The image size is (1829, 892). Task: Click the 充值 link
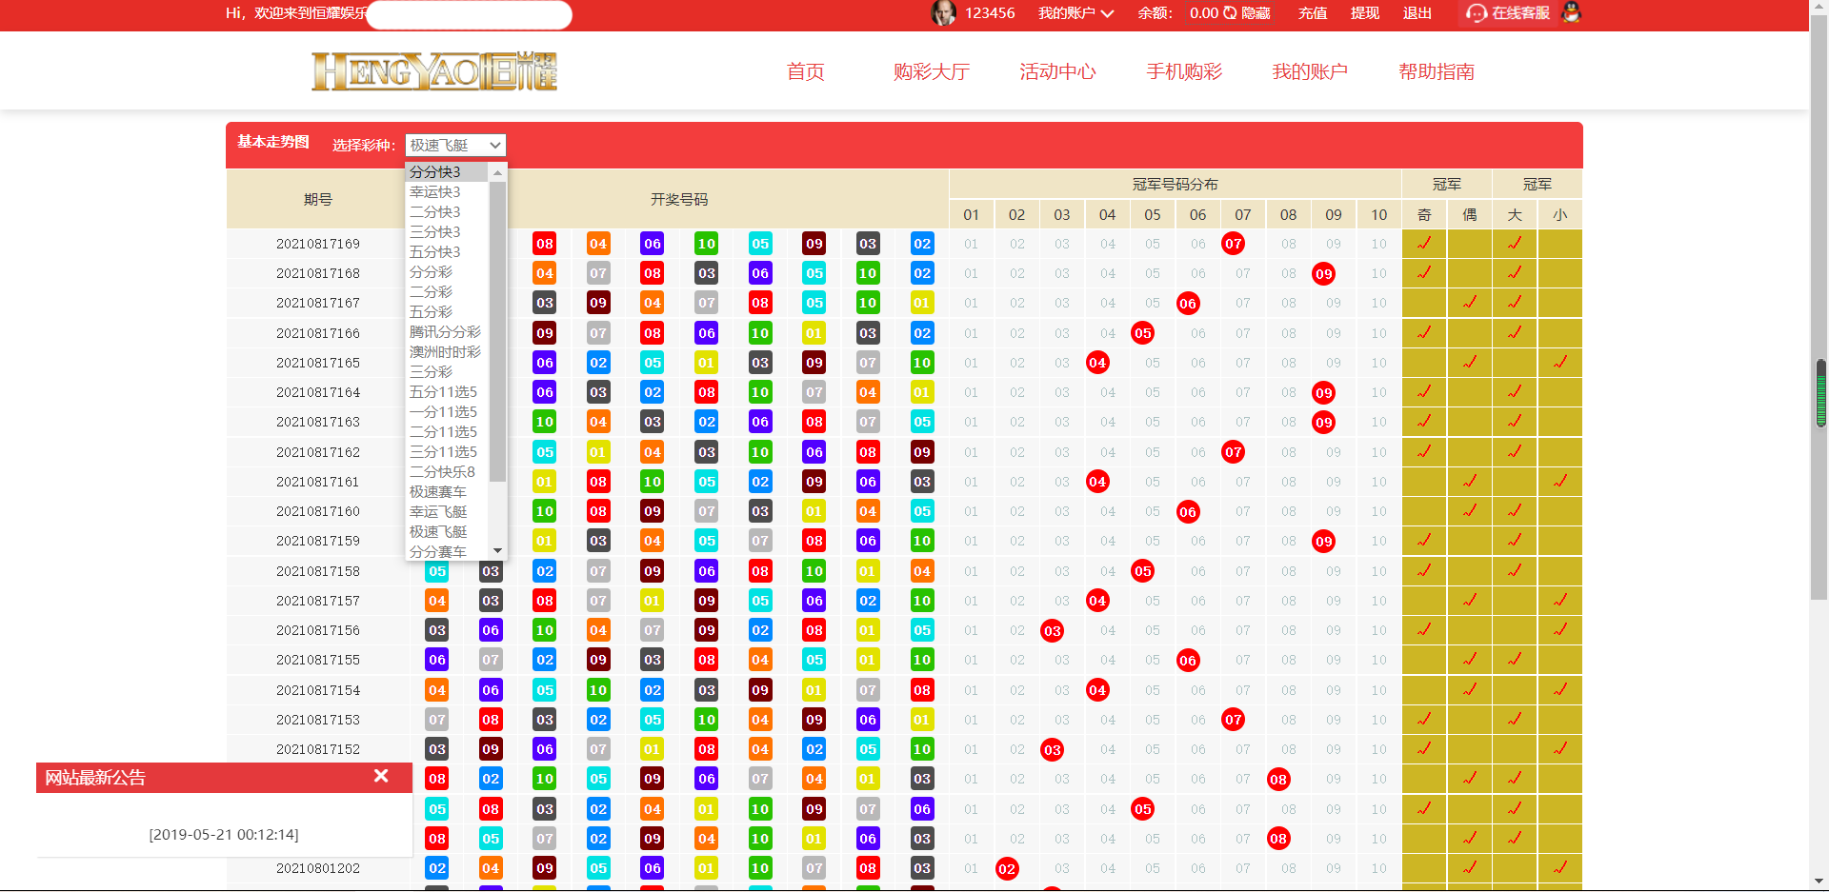pos(1312,13)
